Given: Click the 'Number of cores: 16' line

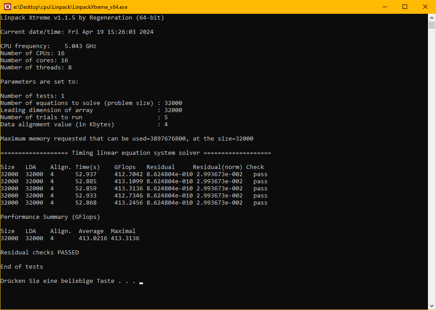Looking at the screenshot, I should 34,60.
